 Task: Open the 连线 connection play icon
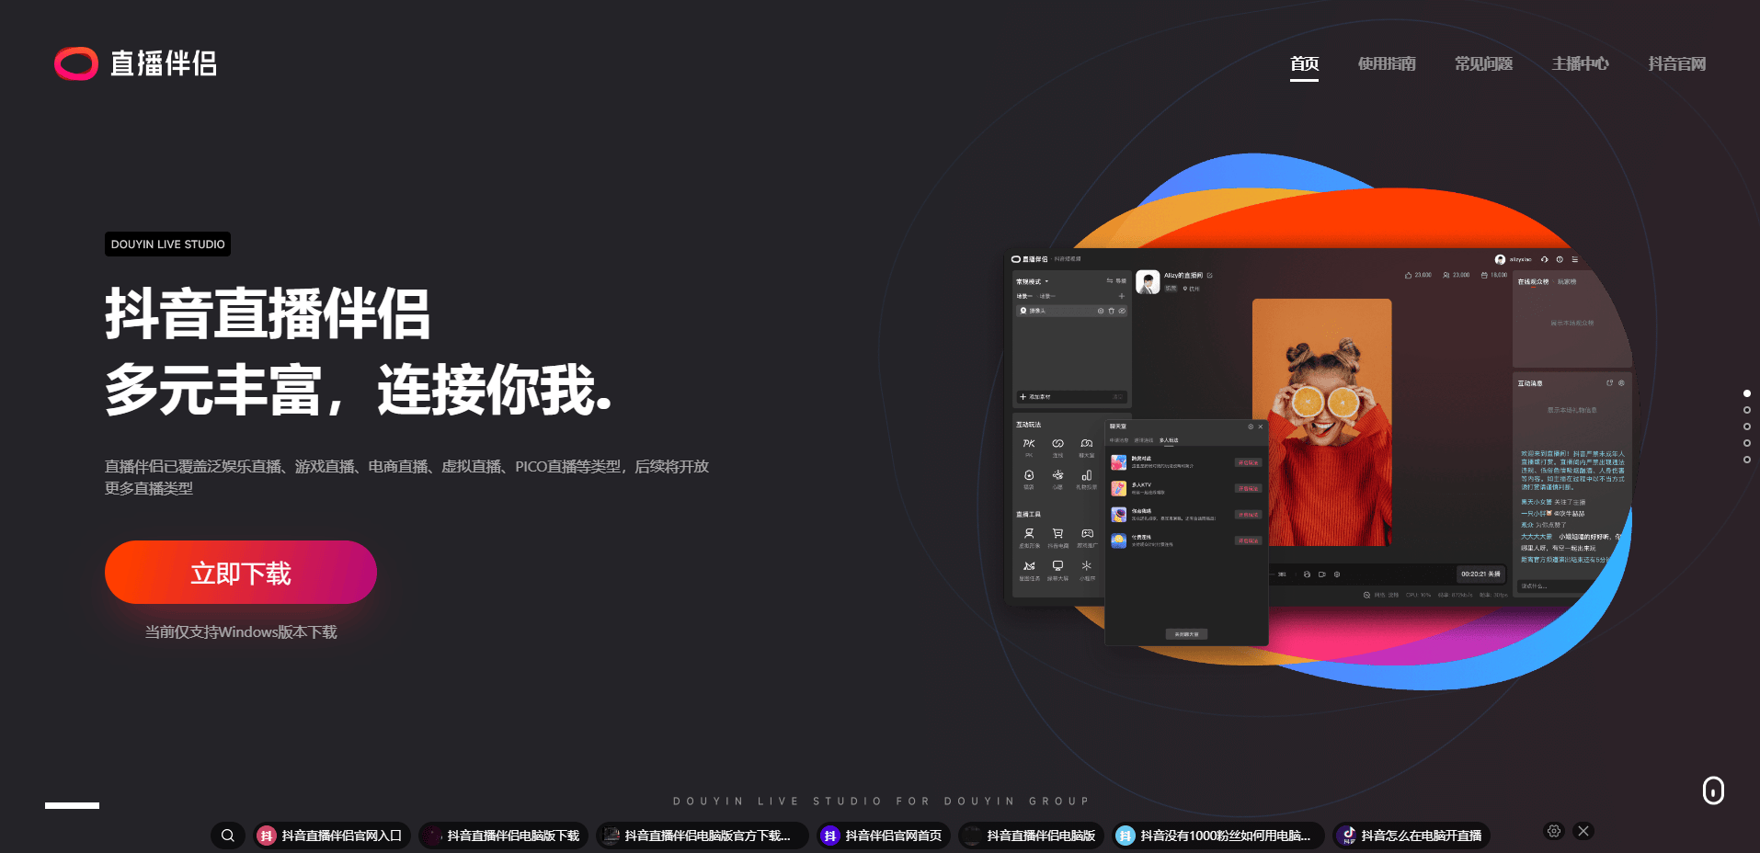(1057, 443)
